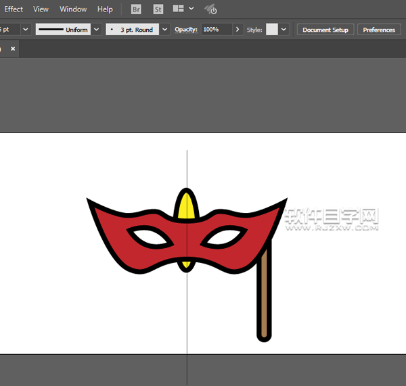The height and width of the screenshot is (386, 406).
Task: Click the Document Setup button
Action: tap(325, 30)
